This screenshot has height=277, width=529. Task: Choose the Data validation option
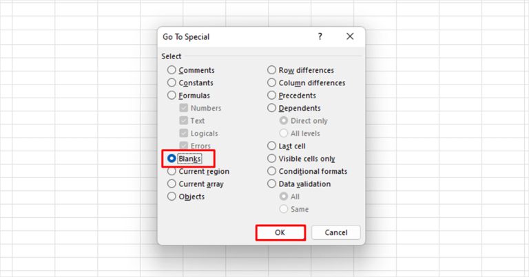(x=272, y=184)
